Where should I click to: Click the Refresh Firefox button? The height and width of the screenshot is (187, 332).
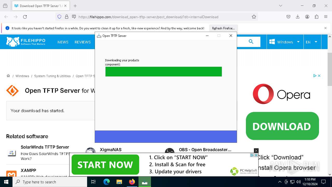tap(223, 28)
